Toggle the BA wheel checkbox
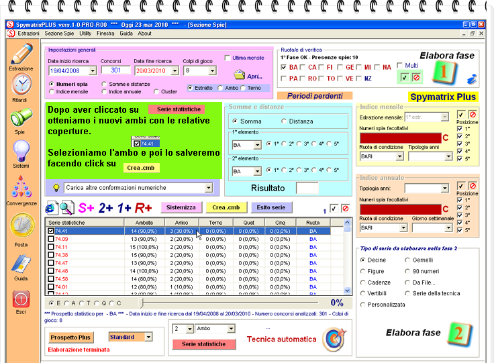 283,67
